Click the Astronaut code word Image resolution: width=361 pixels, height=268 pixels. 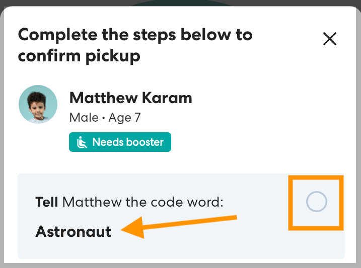74,232
